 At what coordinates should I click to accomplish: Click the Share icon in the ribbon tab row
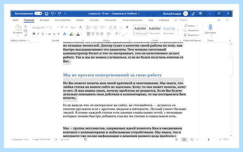click(219, 20)
